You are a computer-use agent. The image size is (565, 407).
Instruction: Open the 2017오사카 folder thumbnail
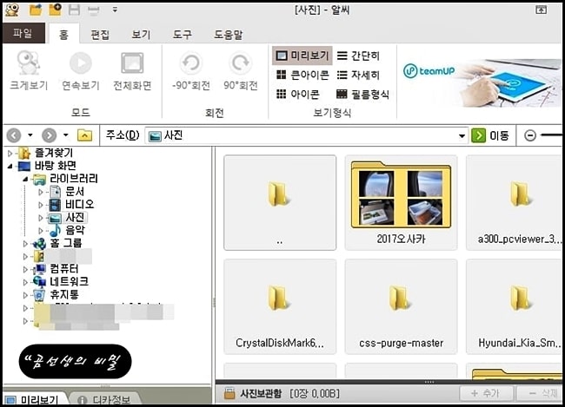[x=401, y=202]
